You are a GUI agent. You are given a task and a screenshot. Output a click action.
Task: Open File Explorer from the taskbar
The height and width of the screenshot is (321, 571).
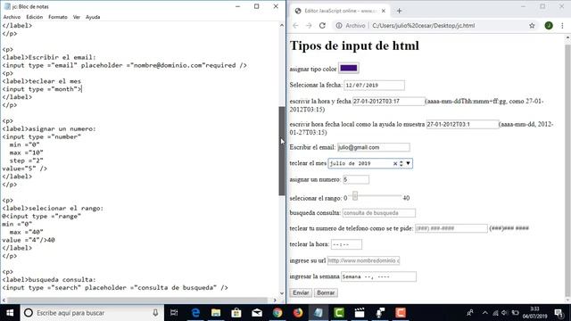click(x=216, y=313)
